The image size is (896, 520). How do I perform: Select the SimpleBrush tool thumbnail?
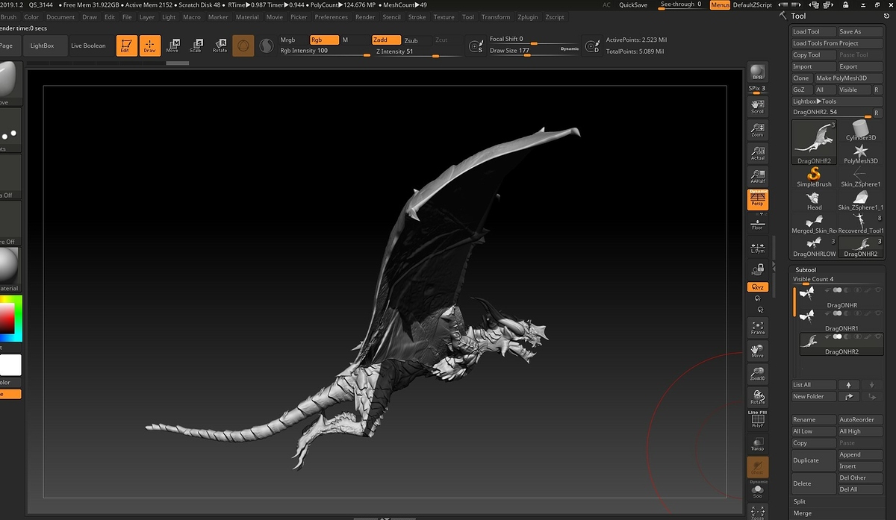(x=814, y=177)
